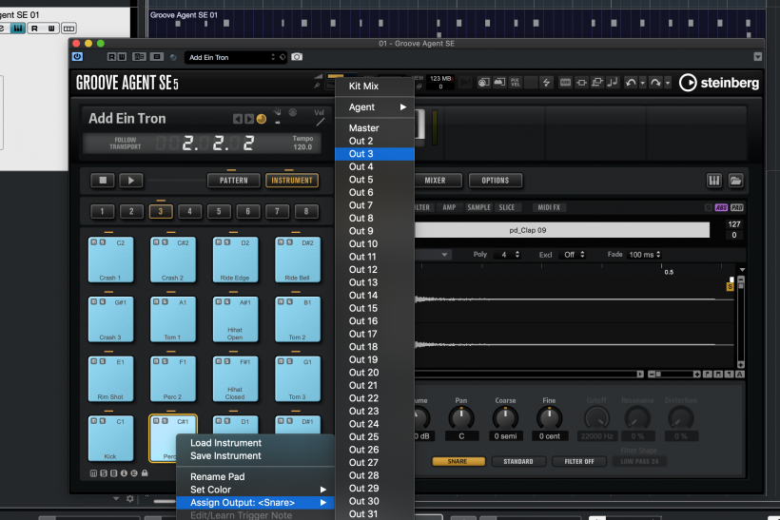Click the FILTER OFF button
Viewport: 780px width, 520px height.
(x=579, y=461)
